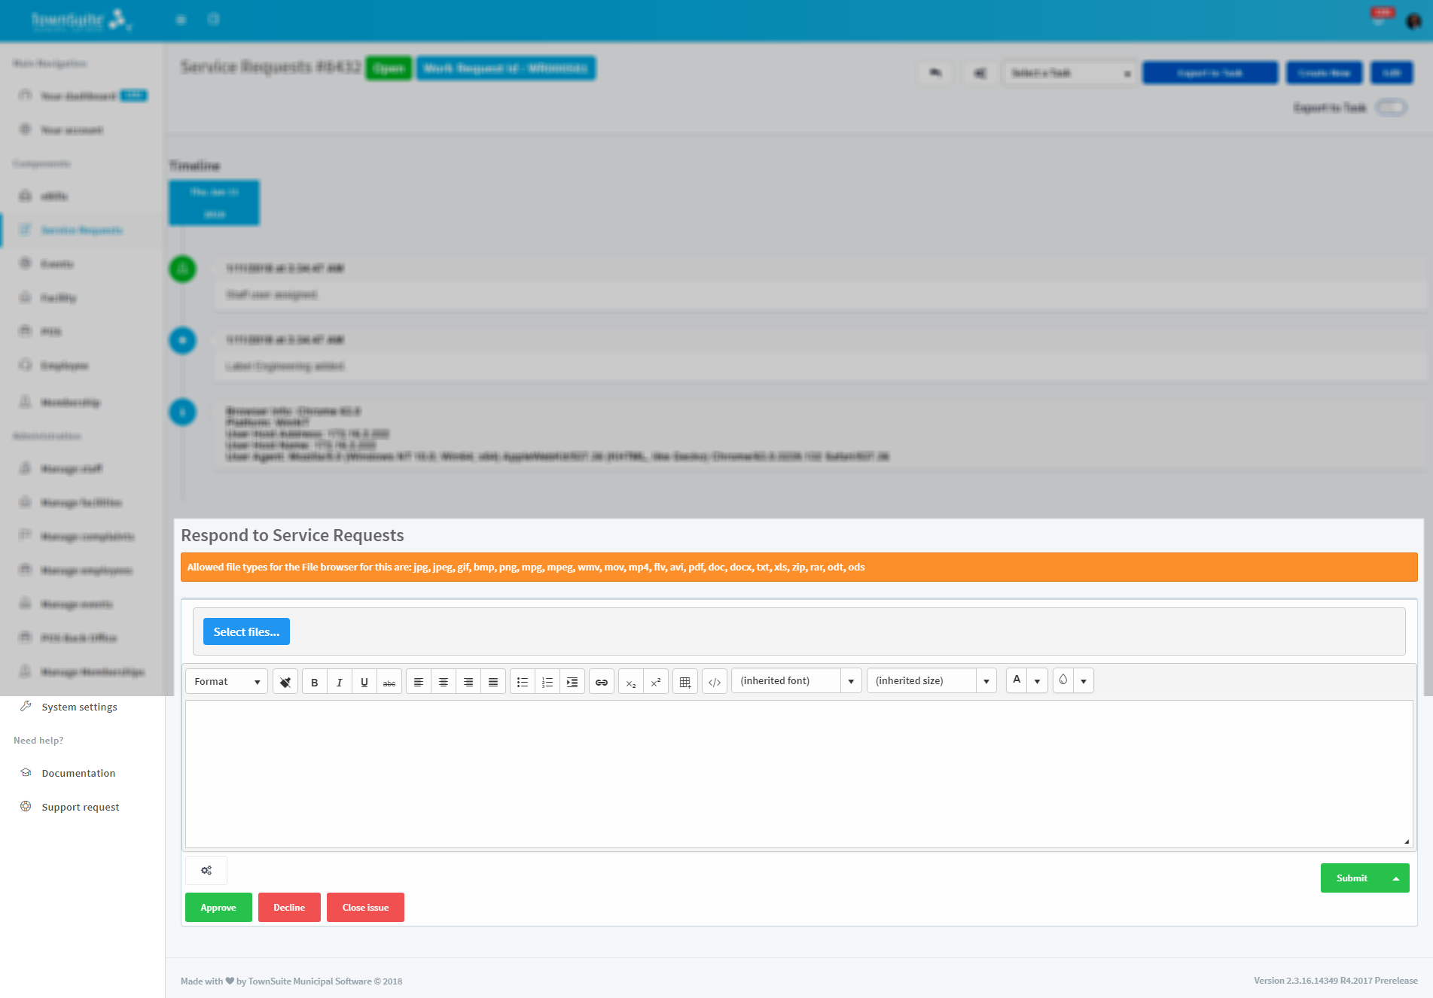Toggle bold text formatting
The width and height of the screenshot is (1433, 998).
tap(314, 680)
